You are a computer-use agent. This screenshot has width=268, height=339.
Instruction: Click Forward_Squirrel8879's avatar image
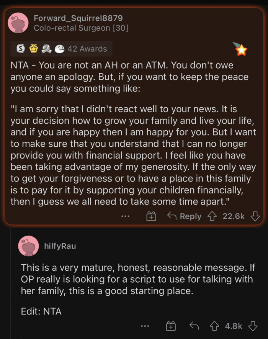[x=18, y=23]
